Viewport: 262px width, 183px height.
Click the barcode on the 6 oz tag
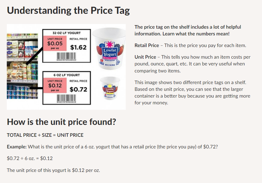(66, 99)
